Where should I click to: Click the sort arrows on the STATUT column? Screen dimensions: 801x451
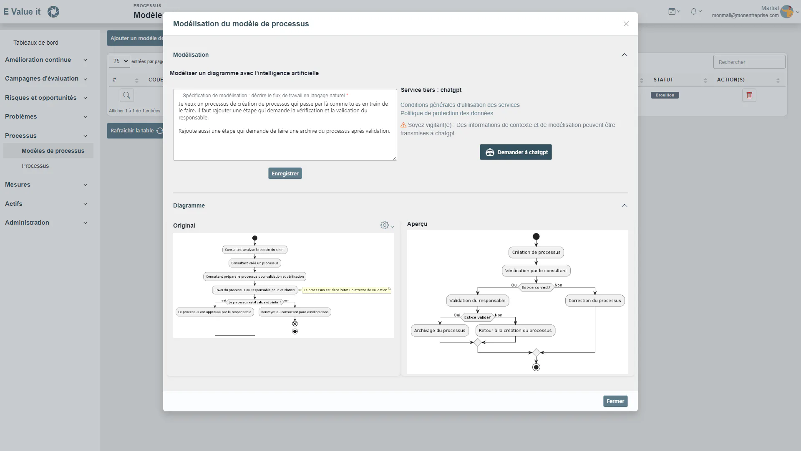click(705, 80)
